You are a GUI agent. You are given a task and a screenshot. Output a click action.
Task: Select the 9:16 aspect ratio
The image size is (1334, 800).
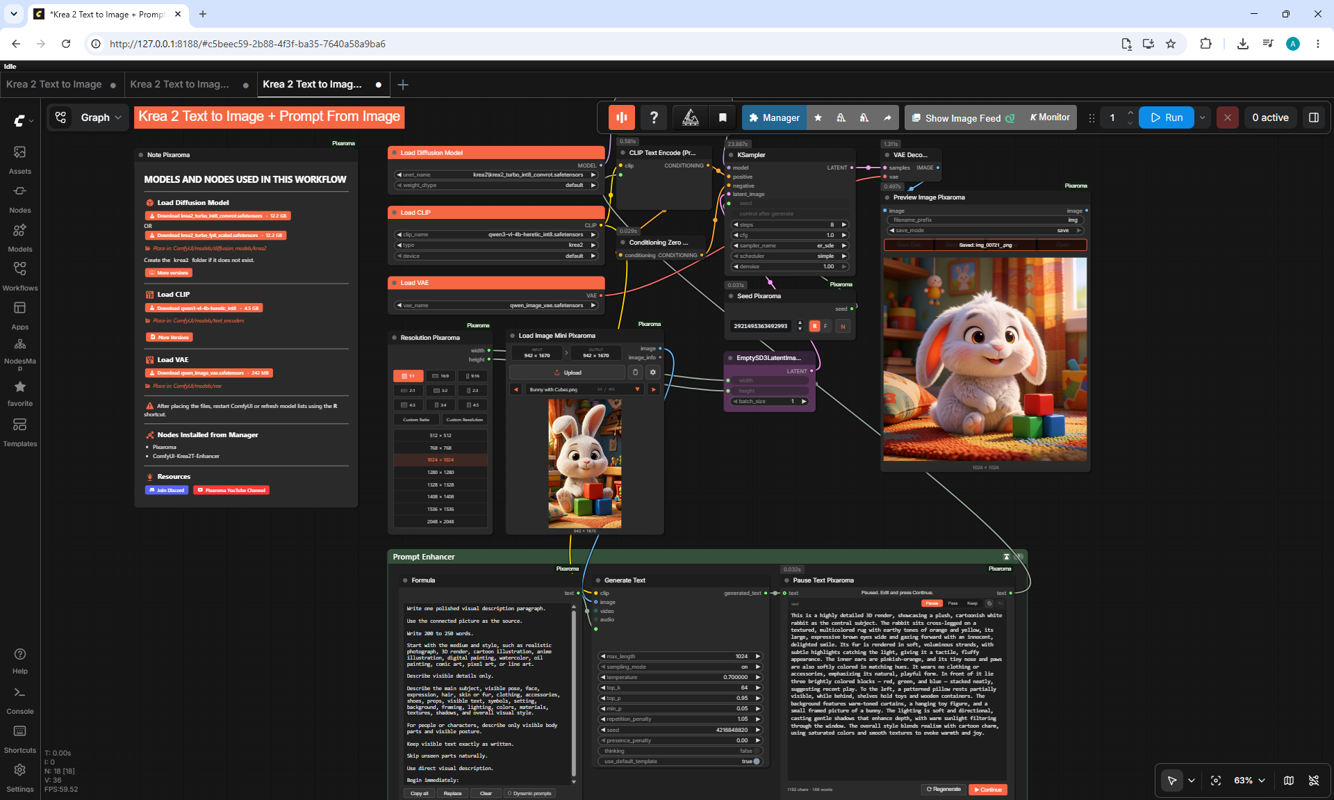(472, 376)
